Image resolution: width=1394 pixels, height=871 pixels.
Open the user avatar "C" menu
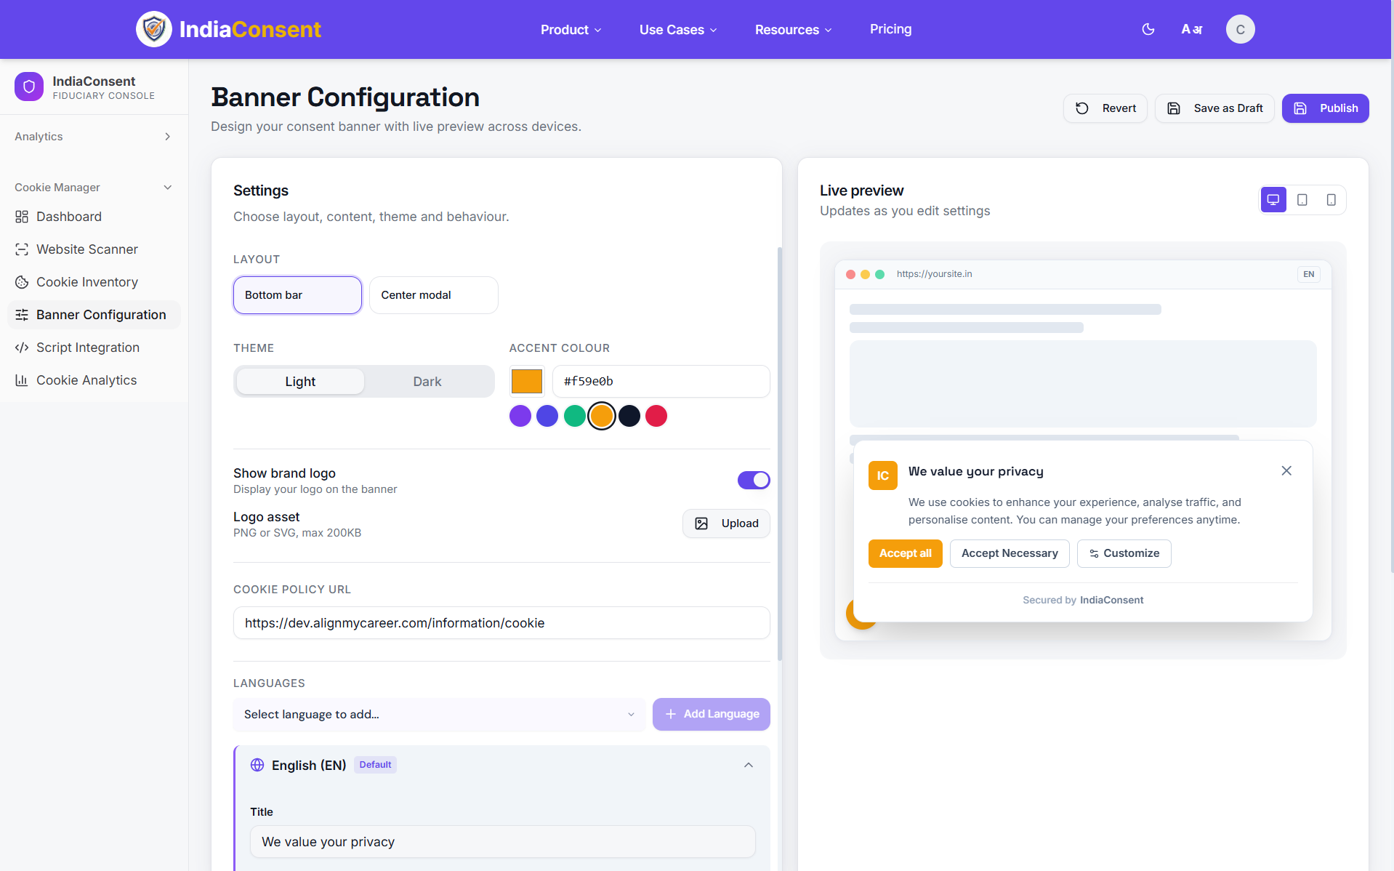click(1241, 29)
